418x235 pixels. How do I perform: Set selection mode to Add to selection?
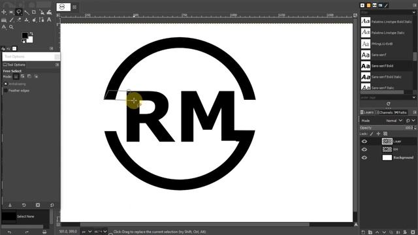[x=23, y=76]
